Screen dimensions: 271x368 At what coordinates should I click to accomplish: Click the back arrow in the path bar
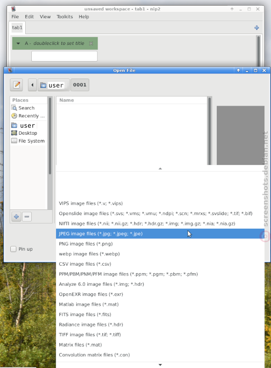point(32,85)
